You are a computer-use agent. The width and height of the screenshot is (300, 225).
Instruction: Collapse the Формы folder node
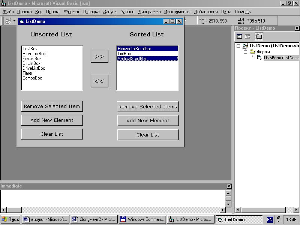[x=245, y=52]
